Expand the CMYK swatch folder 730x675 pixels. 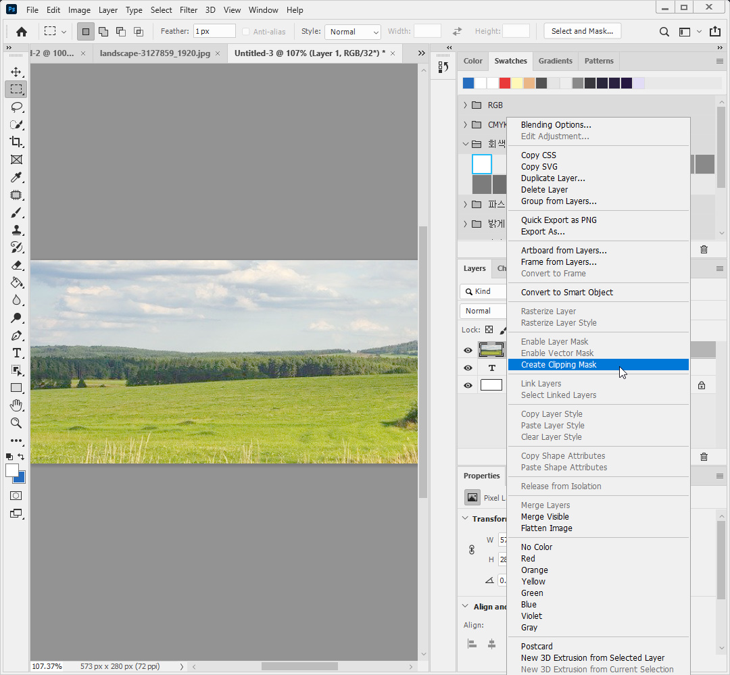[465, 125]
